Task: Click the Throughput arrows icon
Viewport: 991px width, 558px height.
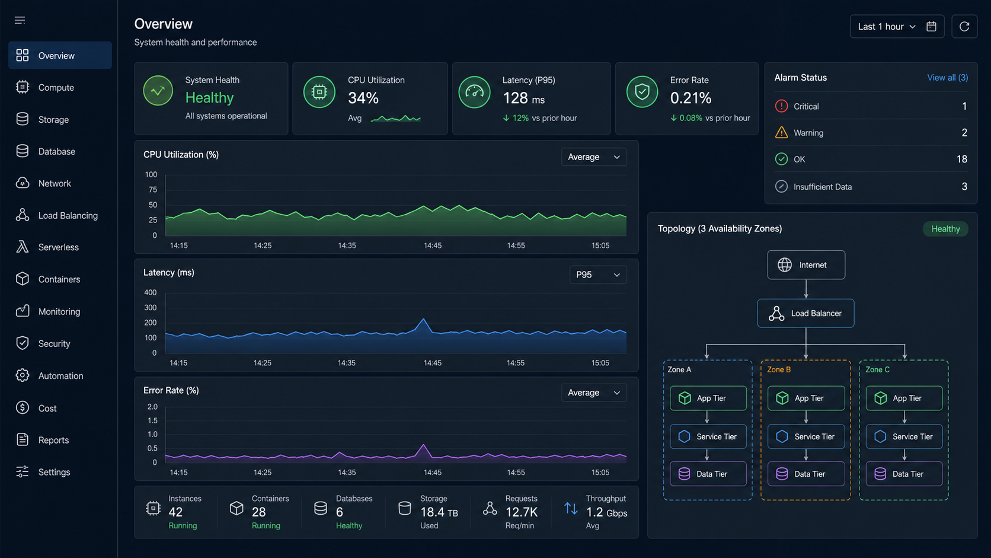Action: [571, 508]
